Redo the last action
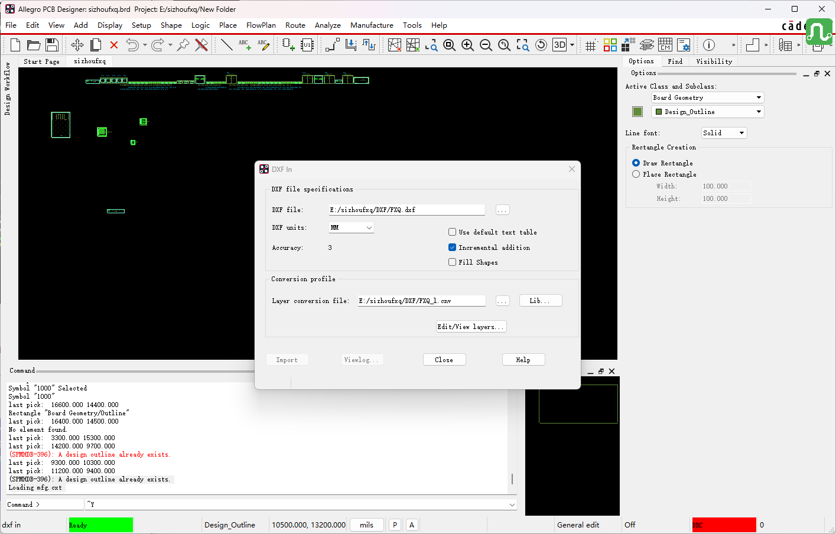 (x=157, y=45)
